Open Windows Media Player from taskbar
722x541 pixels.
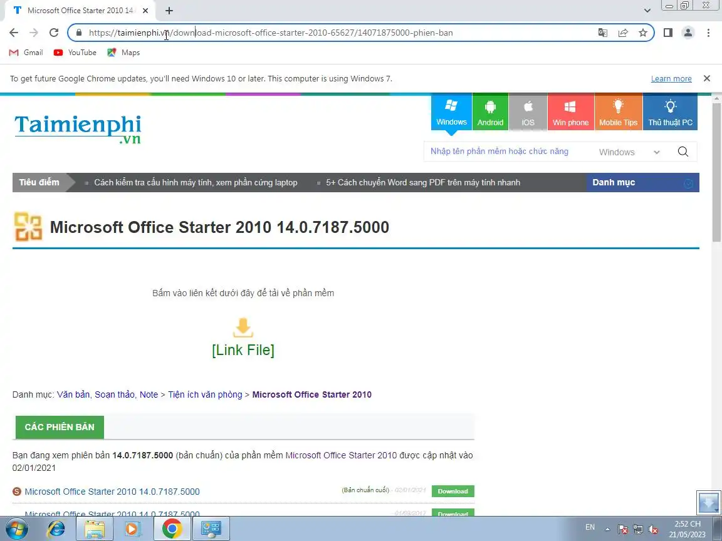(x=132, y=528)
